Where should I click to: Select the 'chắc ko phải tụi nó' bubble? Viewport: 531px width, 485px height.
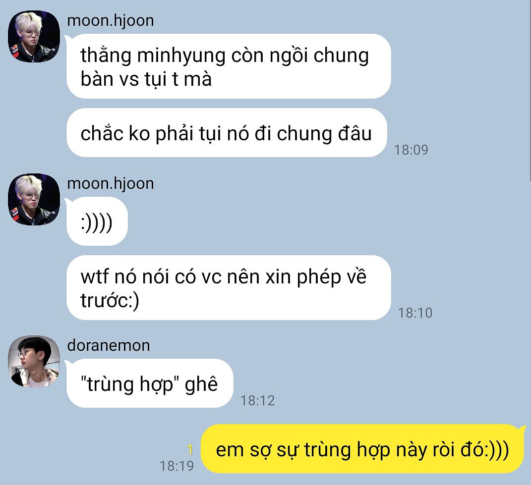point(227,133)
